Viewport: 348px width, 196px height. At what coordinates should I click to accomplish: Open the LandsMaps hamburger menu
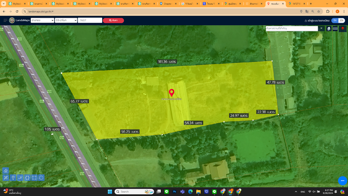tap(5, 20)
